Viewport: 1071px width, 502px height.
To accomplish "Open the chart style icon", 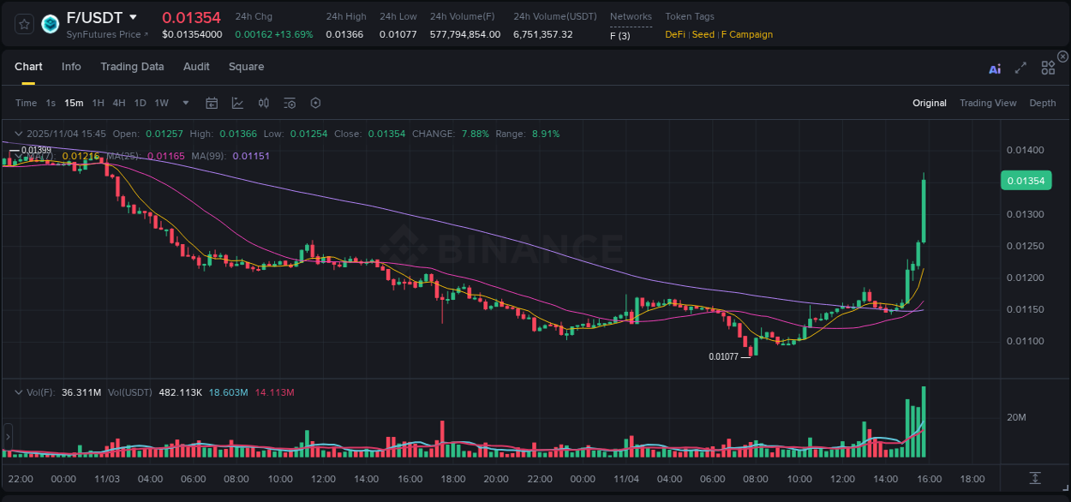I will [x=237, y=103].
